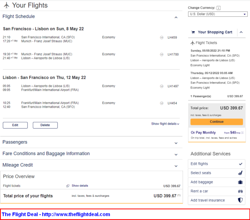This screenshot has height=220, width=250.
Task: Click the circle icon next to LH1780
Action: pos(162,54)
